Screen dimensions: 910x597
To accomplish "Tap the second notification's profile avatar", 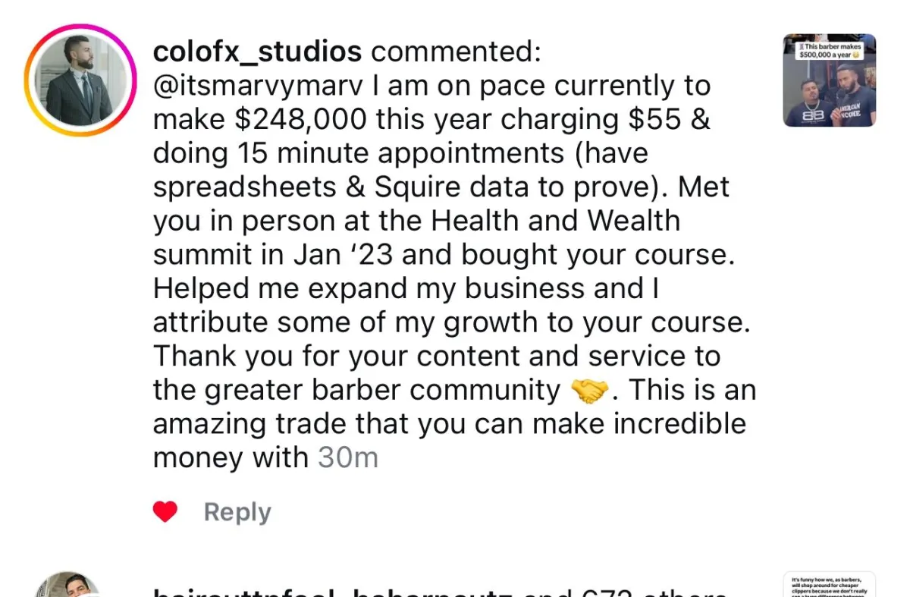I will pyautogui.click(x=68, y=586).
